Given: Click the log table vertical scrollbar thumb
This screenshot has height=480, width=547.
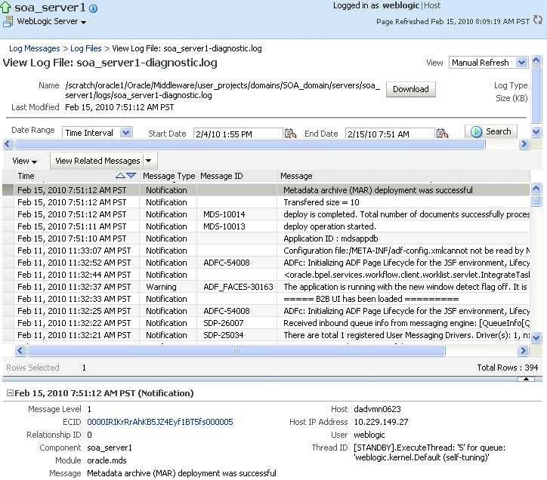Looking at the screenshot, I should (x=536, y=201).
